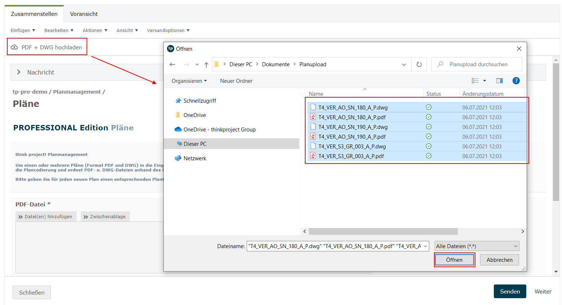The width and height of the screenshot is (562, 305).
Task: Refresh the Planupload folder view
Action: pos(419,64)
